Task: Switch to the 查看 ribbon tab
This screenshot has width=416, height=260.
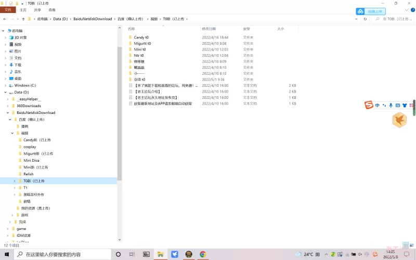Action: (x=52, y=10)
